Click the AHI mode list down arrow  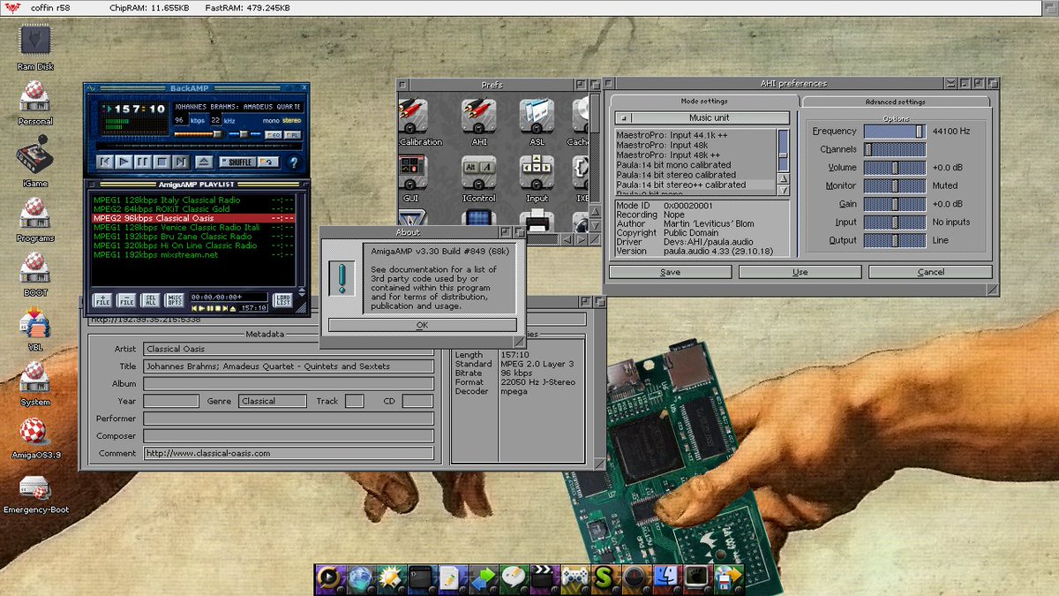[784, 189]
